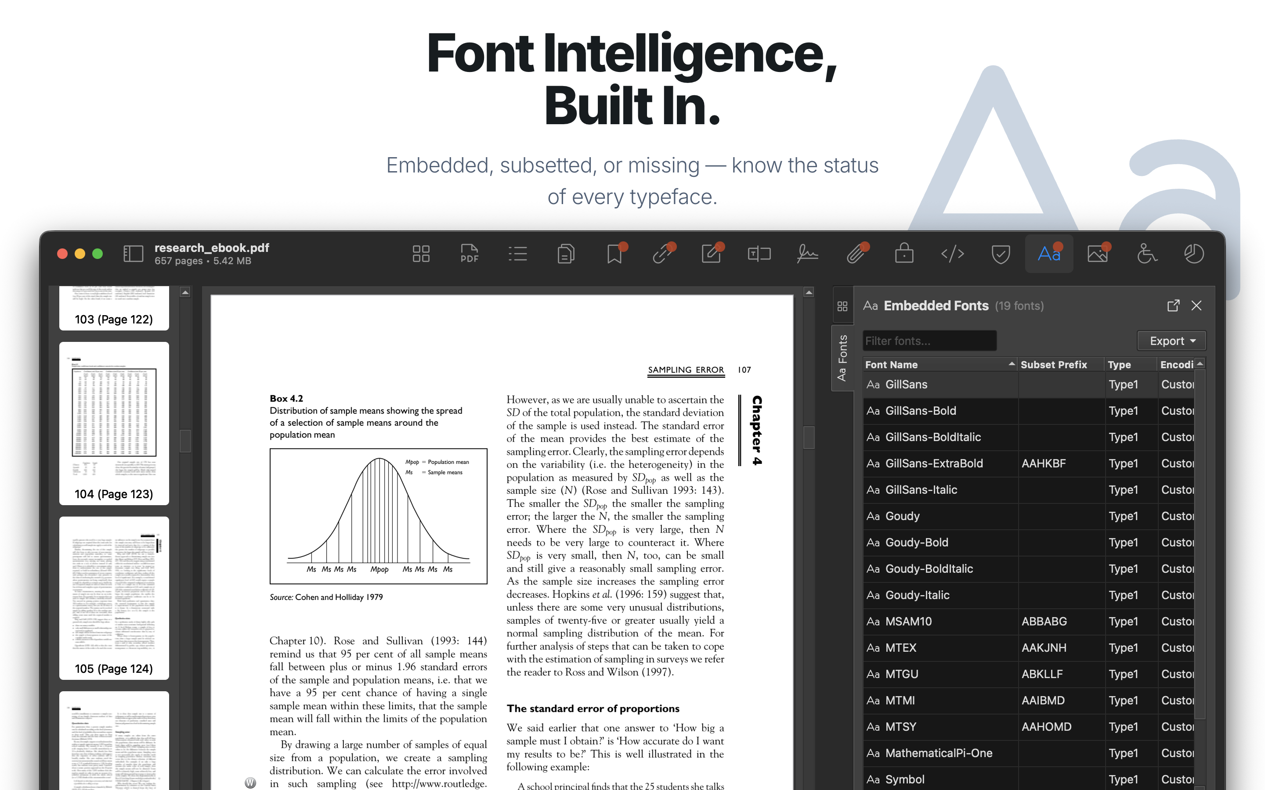This screenshot has height=790, width=1265.
Task: Select the MTMI font row
Action: (x=1028, y=700)
